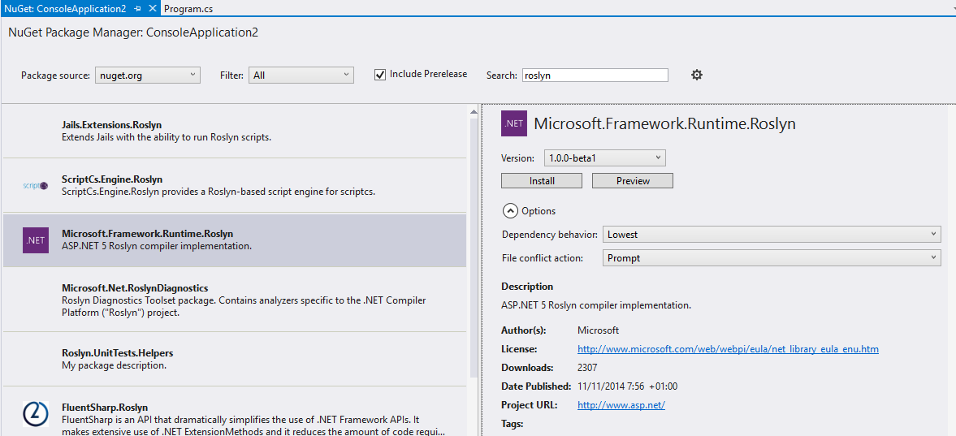Click the Install button
The image size is (956, 436).
(x=542, y=181)
